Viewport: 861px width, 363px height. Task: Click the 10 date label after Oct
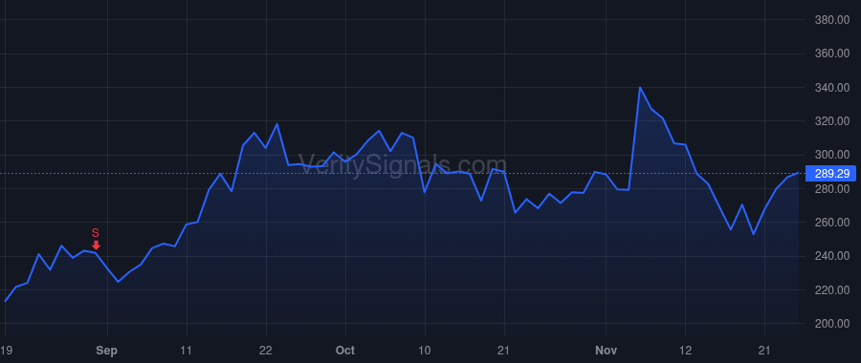[425, 351]
